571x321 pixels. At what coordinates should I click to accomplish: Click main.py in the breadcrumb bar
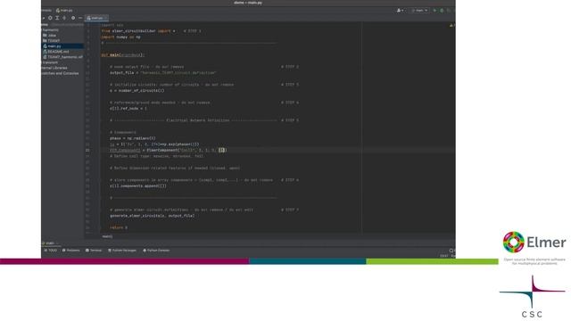(x=64, y=11)
